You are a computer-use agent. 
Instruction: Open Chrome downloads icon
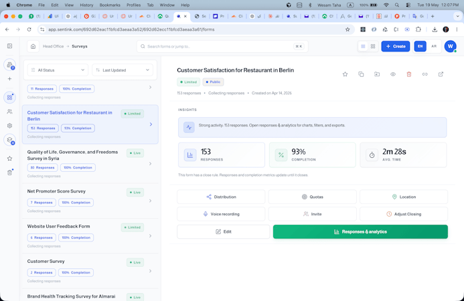[x=435, y=29]
